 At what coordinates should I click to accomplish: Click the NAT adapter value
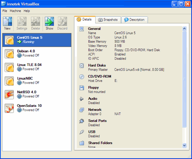[117, 114]
